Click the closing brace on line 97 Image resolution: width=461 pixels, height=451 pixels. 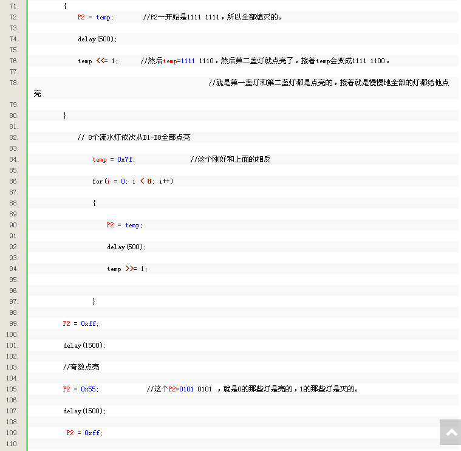coord(94,301)
